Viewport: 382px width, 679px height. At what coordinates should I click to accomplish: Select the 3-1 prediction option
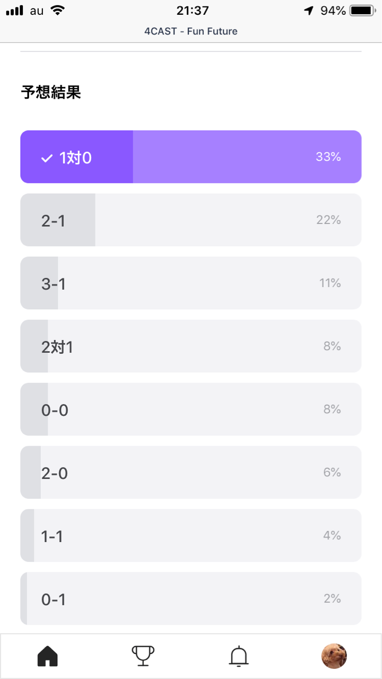click(191, 283)
